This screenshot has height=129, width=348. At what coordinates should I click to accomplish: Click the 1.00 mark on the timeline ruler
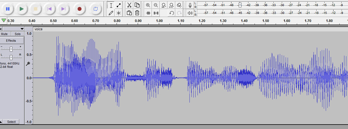click(x=159, y=21)
